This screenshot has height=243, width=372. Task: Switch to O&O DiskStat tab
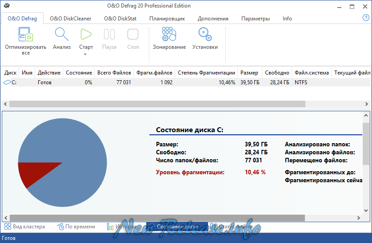coord(120,19)
